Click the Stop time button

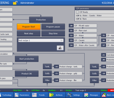[x=53, y=33]
